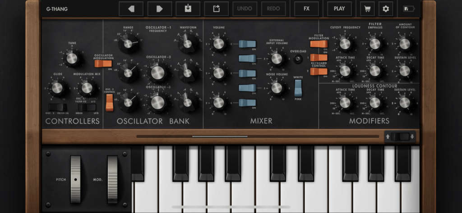Click the Oscillator-2 frequency knob
The height and width of the screenshot is (213, 462).
pyautogui.click(x=158, y=73)
